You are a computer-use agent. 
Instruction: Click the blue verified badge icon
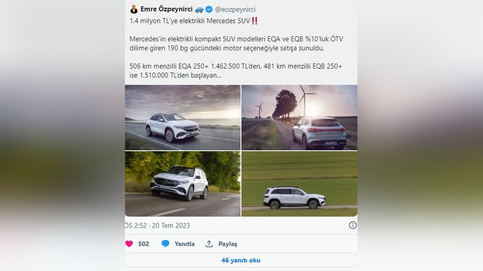click(x=209, y=10)
